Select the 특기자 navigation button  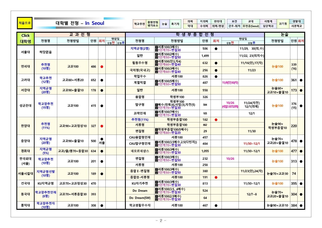click(x=175, y=24)
